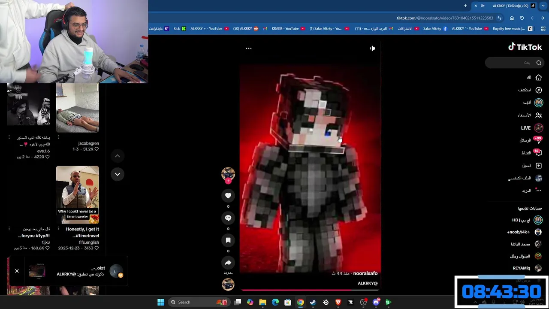Click the 'Honestly, I get it' video title
Screen dimensions: 549x309
(82, 232)
